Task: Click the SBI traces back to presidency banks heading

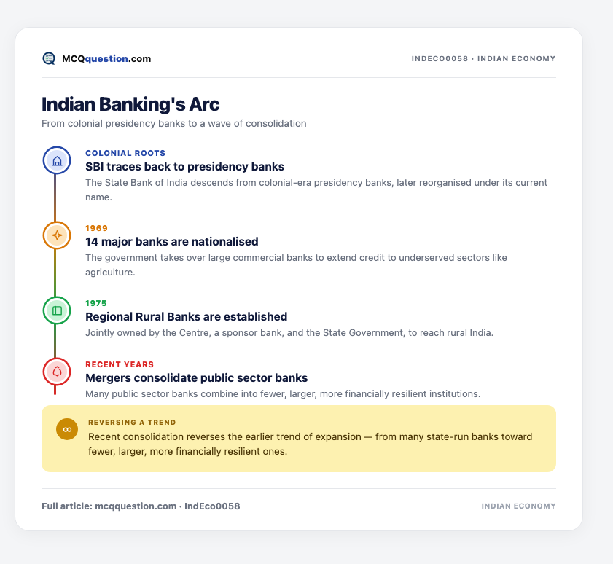Action: pos(185,167)
